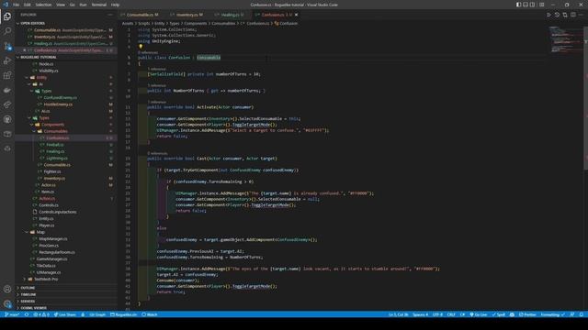Screen dimensions: 588x330
Task: Open Git Graph from the status bar
Action: pyautogui.click(x=97, y=314)
